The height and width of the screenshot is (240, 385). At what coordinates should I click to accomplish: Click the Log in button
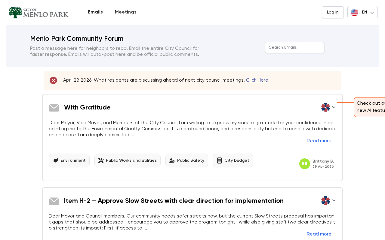click(x=333, y=12)
